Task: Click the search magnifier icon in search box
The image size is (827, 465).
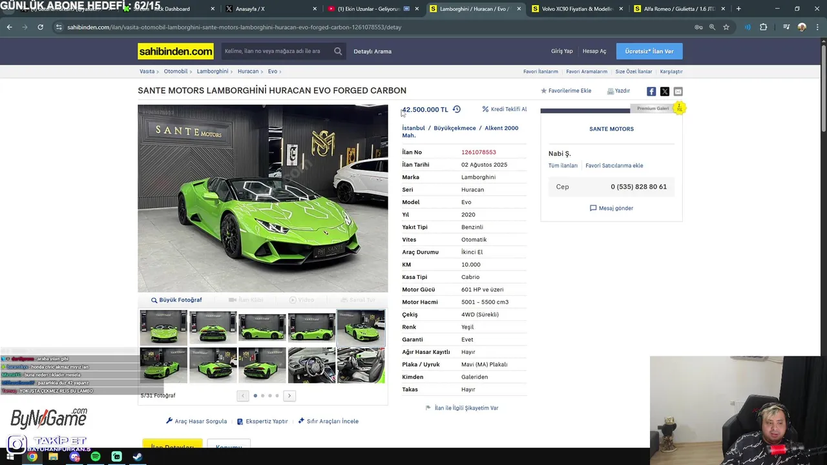Action: (338, 51)
